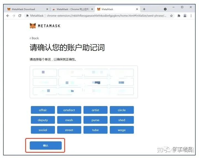Select the seed word 'social'

43,130
